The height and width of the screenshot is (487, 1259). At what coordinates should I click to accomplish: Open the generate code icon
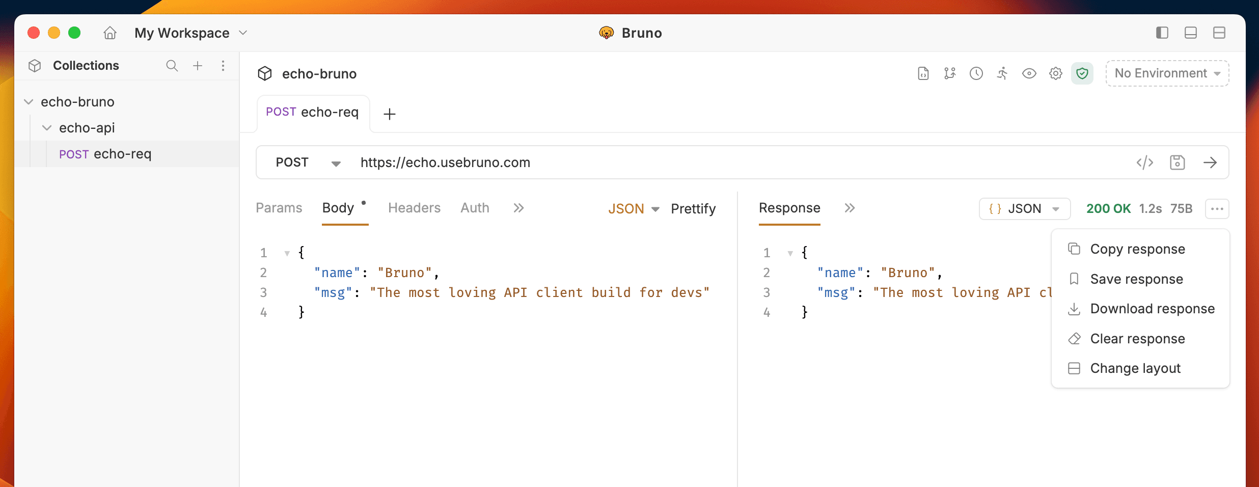click(1144, 163)
